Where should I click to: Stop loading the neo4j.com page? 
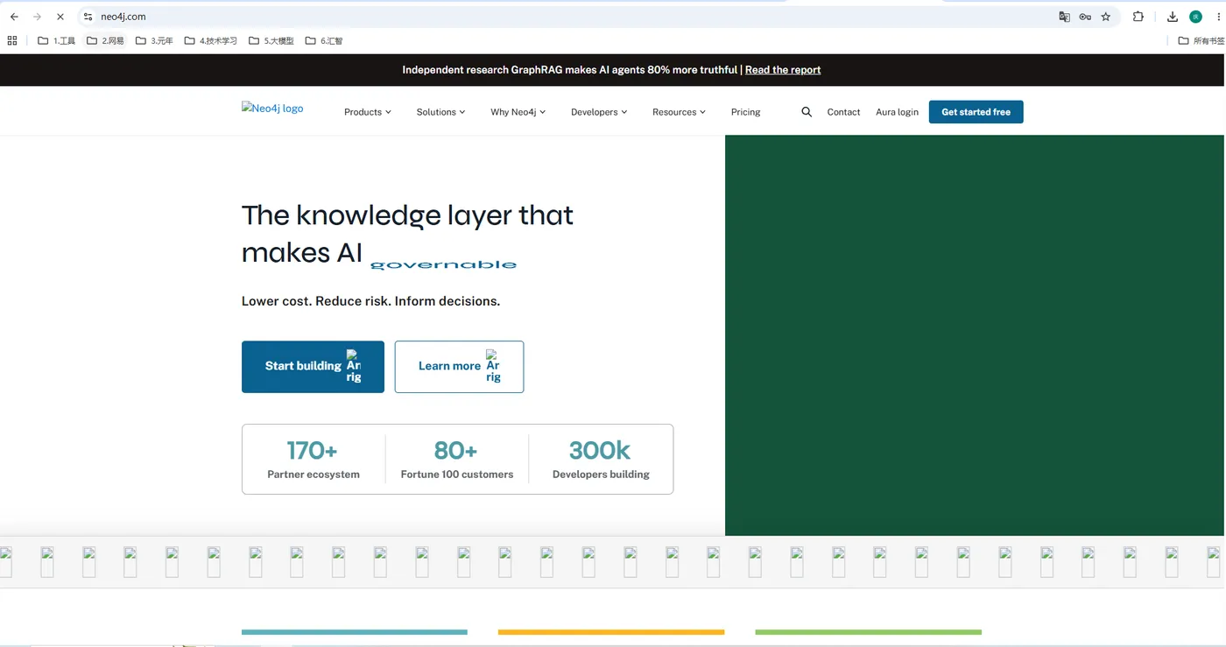pyautogui.click(x=60, y=17)
